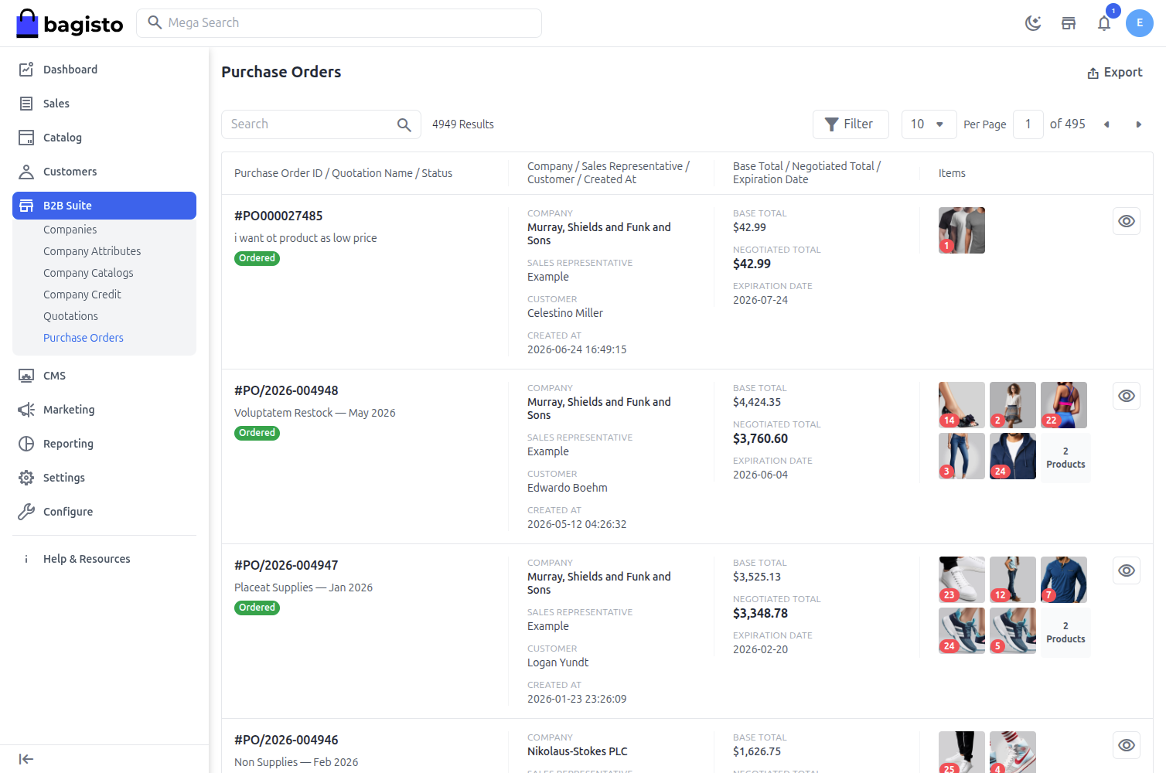Click negotiated total $3,760.60
The height and width of the screenshot is (773, 1166).
[760, 438]
